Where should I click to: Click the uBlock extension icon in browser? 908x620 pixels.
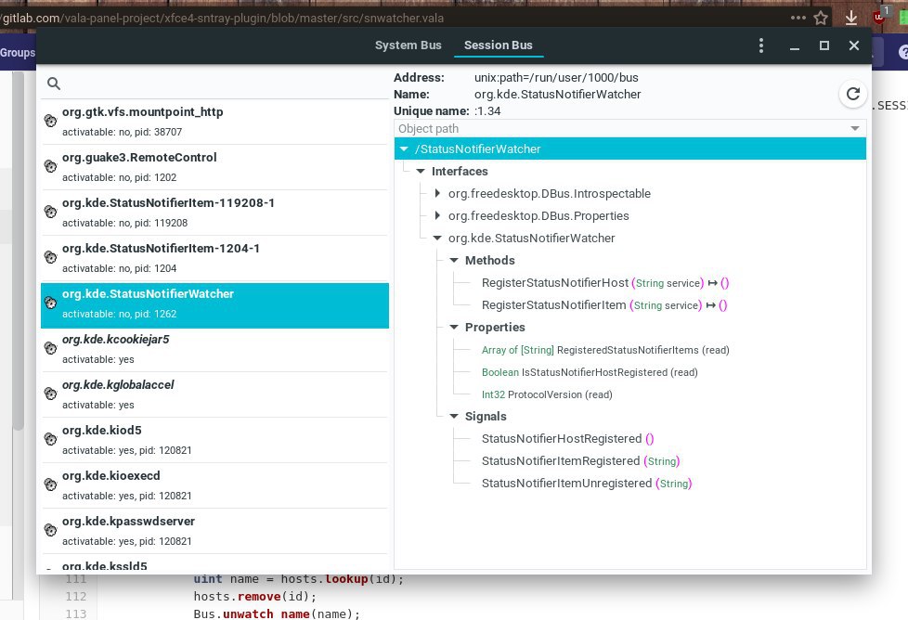pyautogui.click(x=880, y=16)
